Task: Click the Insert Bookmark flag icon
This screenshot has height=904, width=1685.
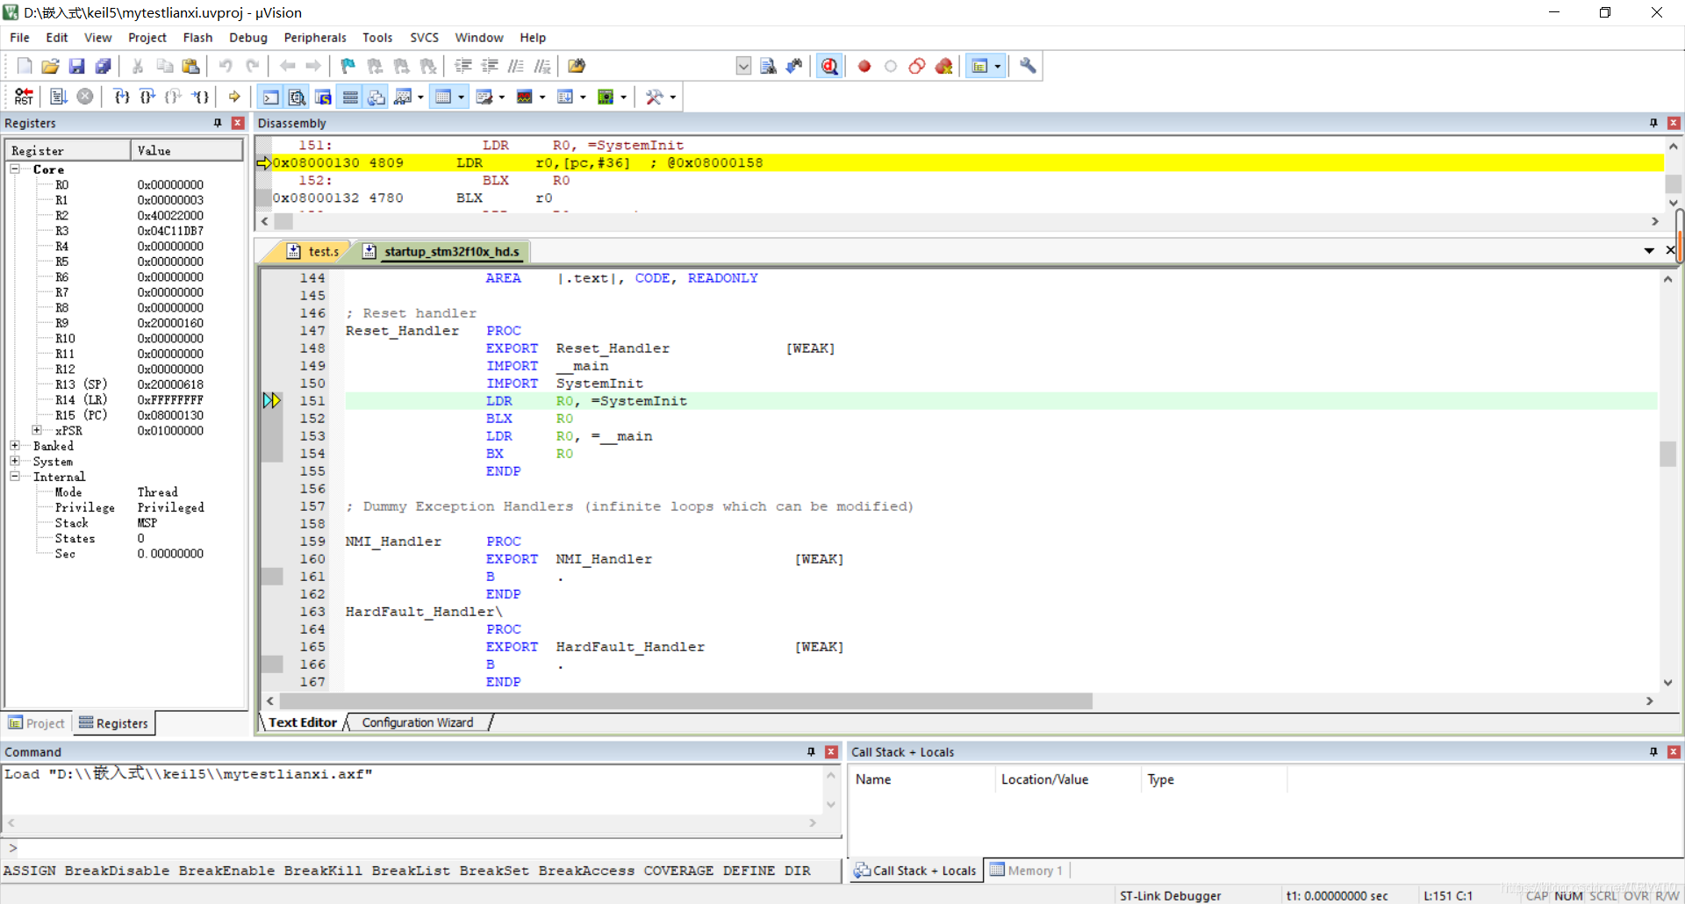Action: 348,66
